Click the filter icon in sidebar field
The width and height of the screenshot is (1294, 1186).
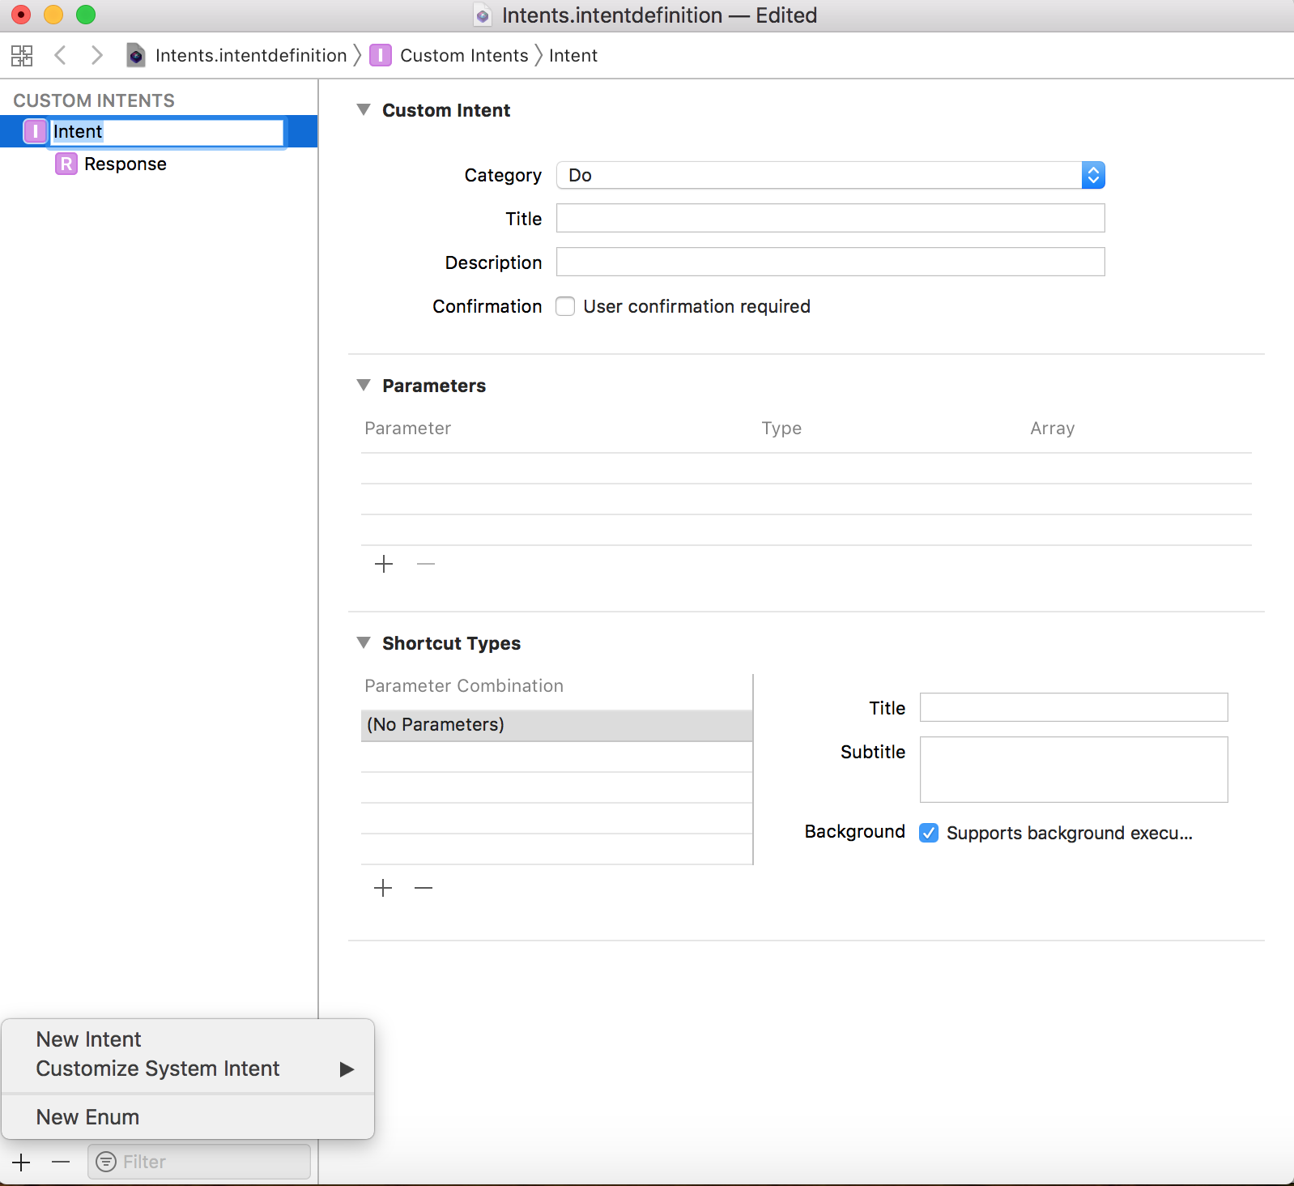pos(106,1162)
